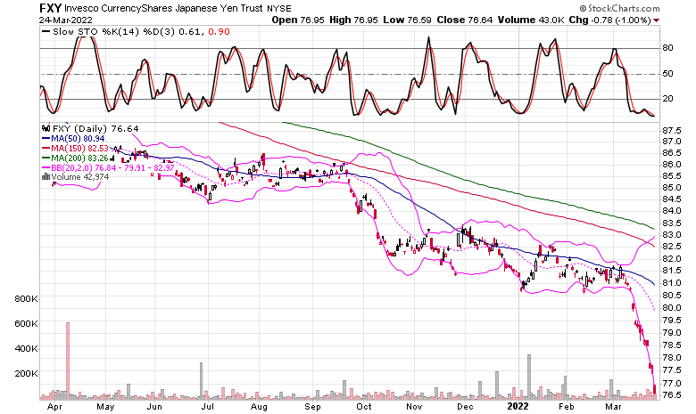Click the 87.5 price axis label
The width and height of the screenshot is (696, 414).
[671, 131]
